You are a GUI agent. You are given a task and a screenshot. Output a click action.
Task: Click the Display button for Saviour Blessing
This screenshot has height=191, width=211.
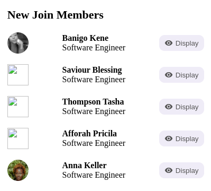tap(181, 75)
